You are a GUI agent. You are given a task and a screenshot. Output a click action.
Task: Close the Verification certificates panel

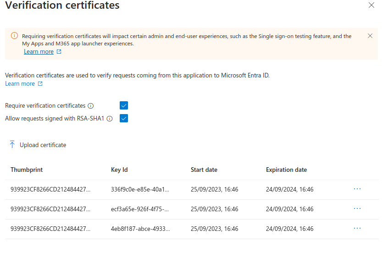(x=371, y=5)
